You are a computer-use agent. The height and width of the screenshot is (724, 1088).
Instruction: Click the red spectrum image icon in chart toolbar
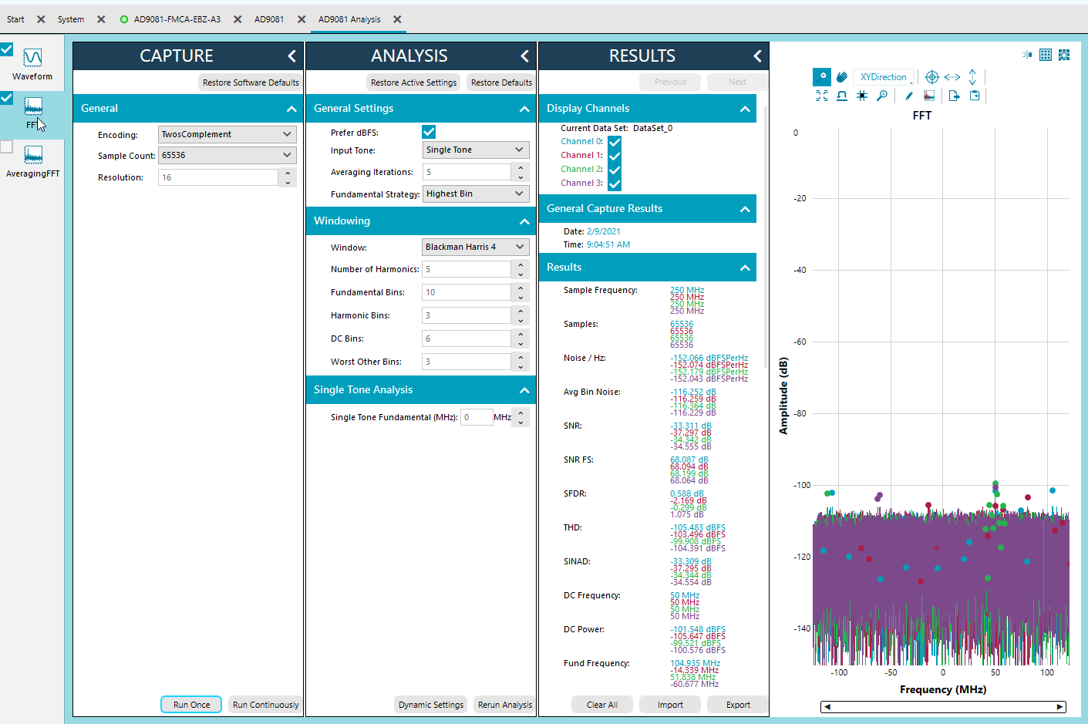click(929, 96)
